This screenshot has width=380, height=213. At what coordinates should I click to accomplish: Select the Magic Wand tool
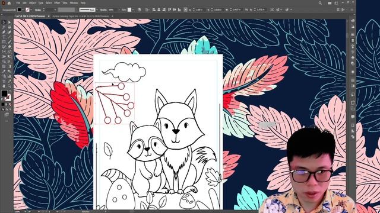[x=4, y=27]
